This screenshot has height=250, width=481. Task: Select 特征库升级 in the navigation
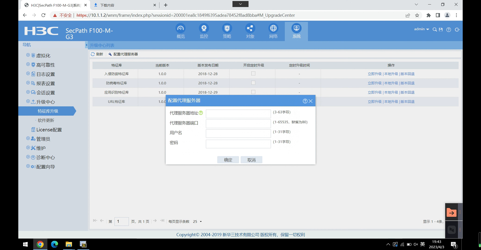(47, 111)
